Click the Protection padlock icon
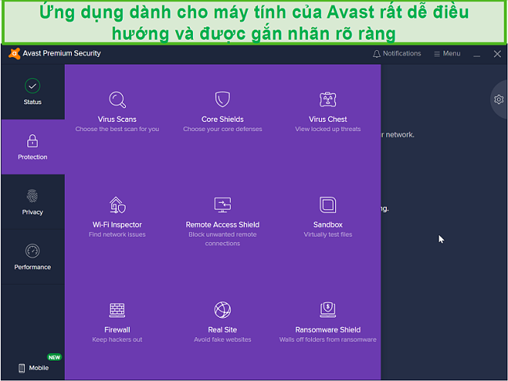508x381 pixels. (x=32, y=141)
